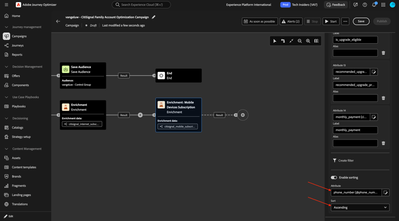399x221 pixels.
Task: Edit campaign name with pencil icon
Action: click(x=153, y=17)
